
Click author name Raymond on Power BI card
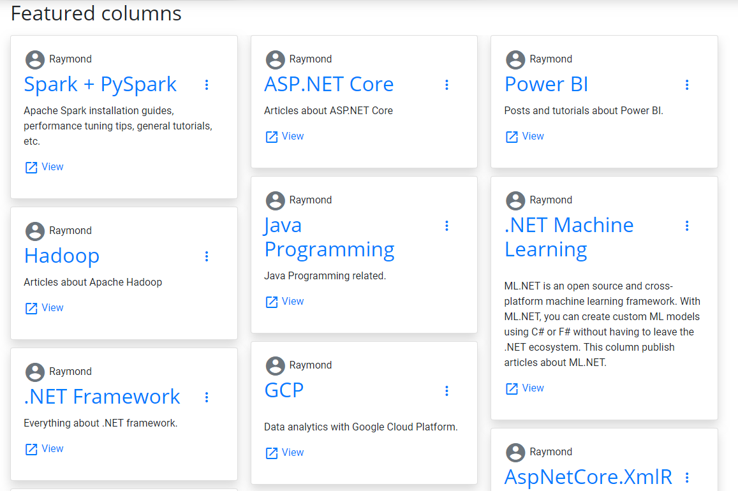tap(551, 59)
